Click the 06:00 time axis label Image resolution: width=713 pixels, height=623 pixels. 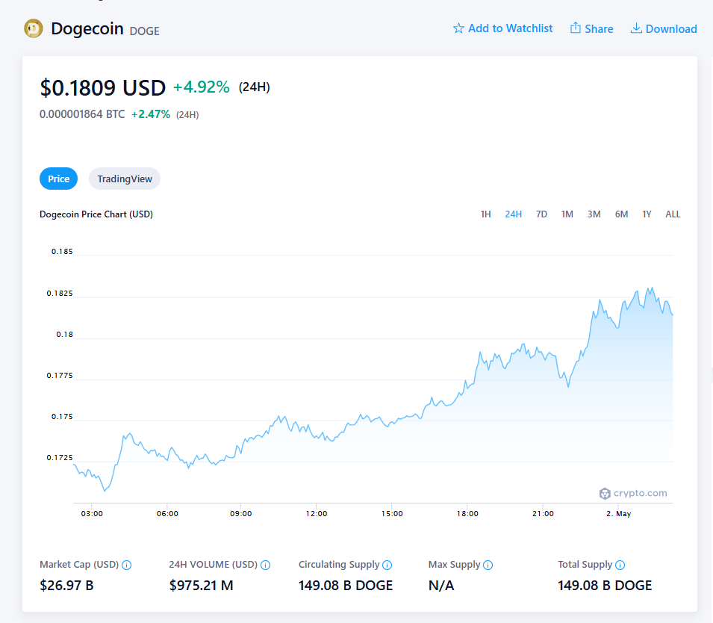pyautogui.click(x=167, y=513)
